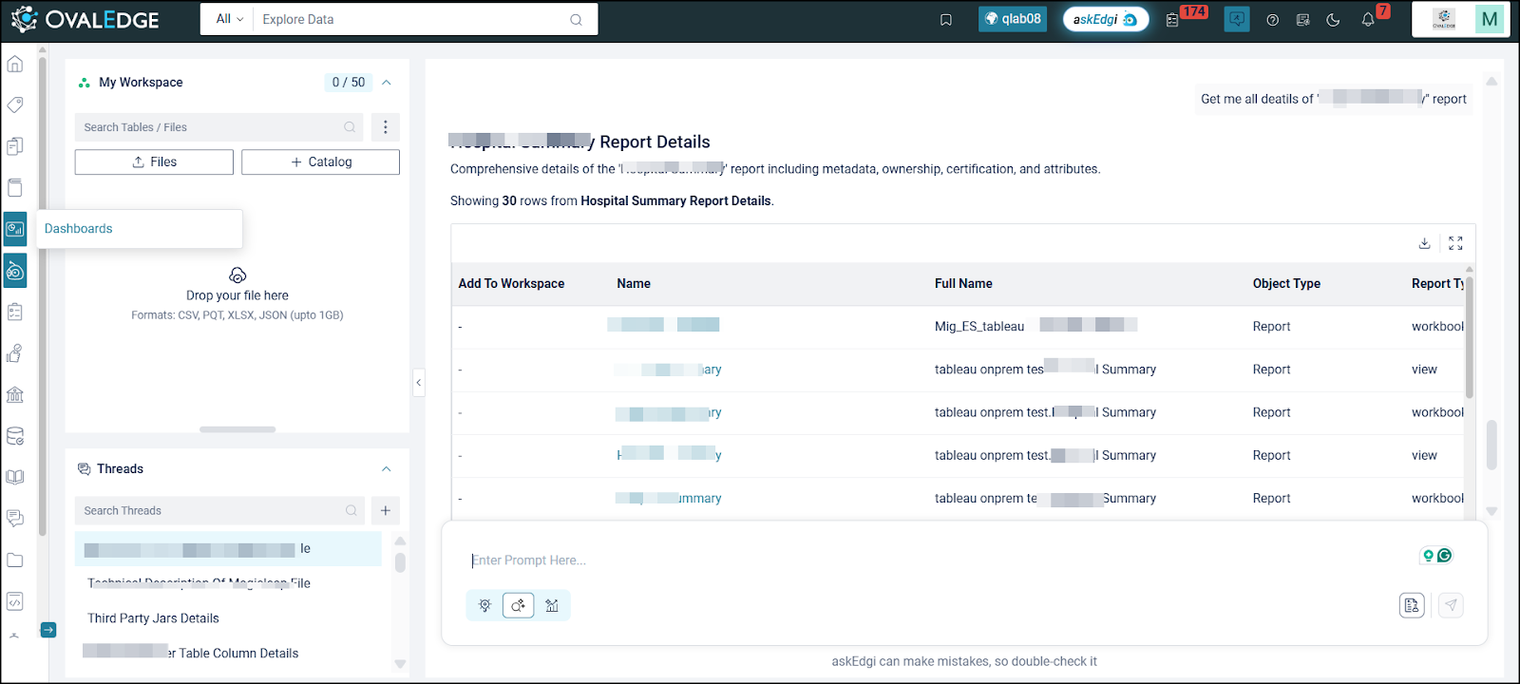Click the qlab08 environment button

[1013, 19]
